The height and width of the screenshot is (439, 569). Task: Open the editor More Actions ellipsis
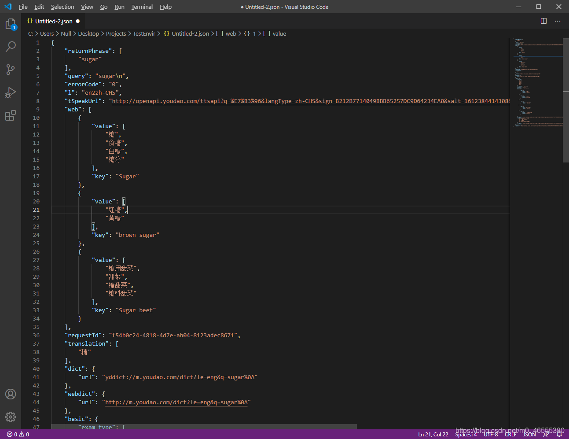(558, 21)
